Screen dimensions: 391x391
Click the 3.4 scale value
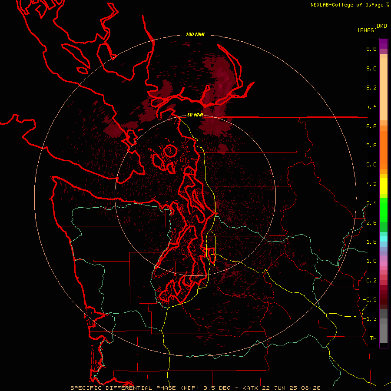point(371,203)
